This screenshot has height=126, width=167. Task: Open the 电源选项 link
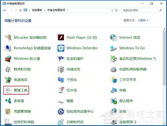click(20, 80)
